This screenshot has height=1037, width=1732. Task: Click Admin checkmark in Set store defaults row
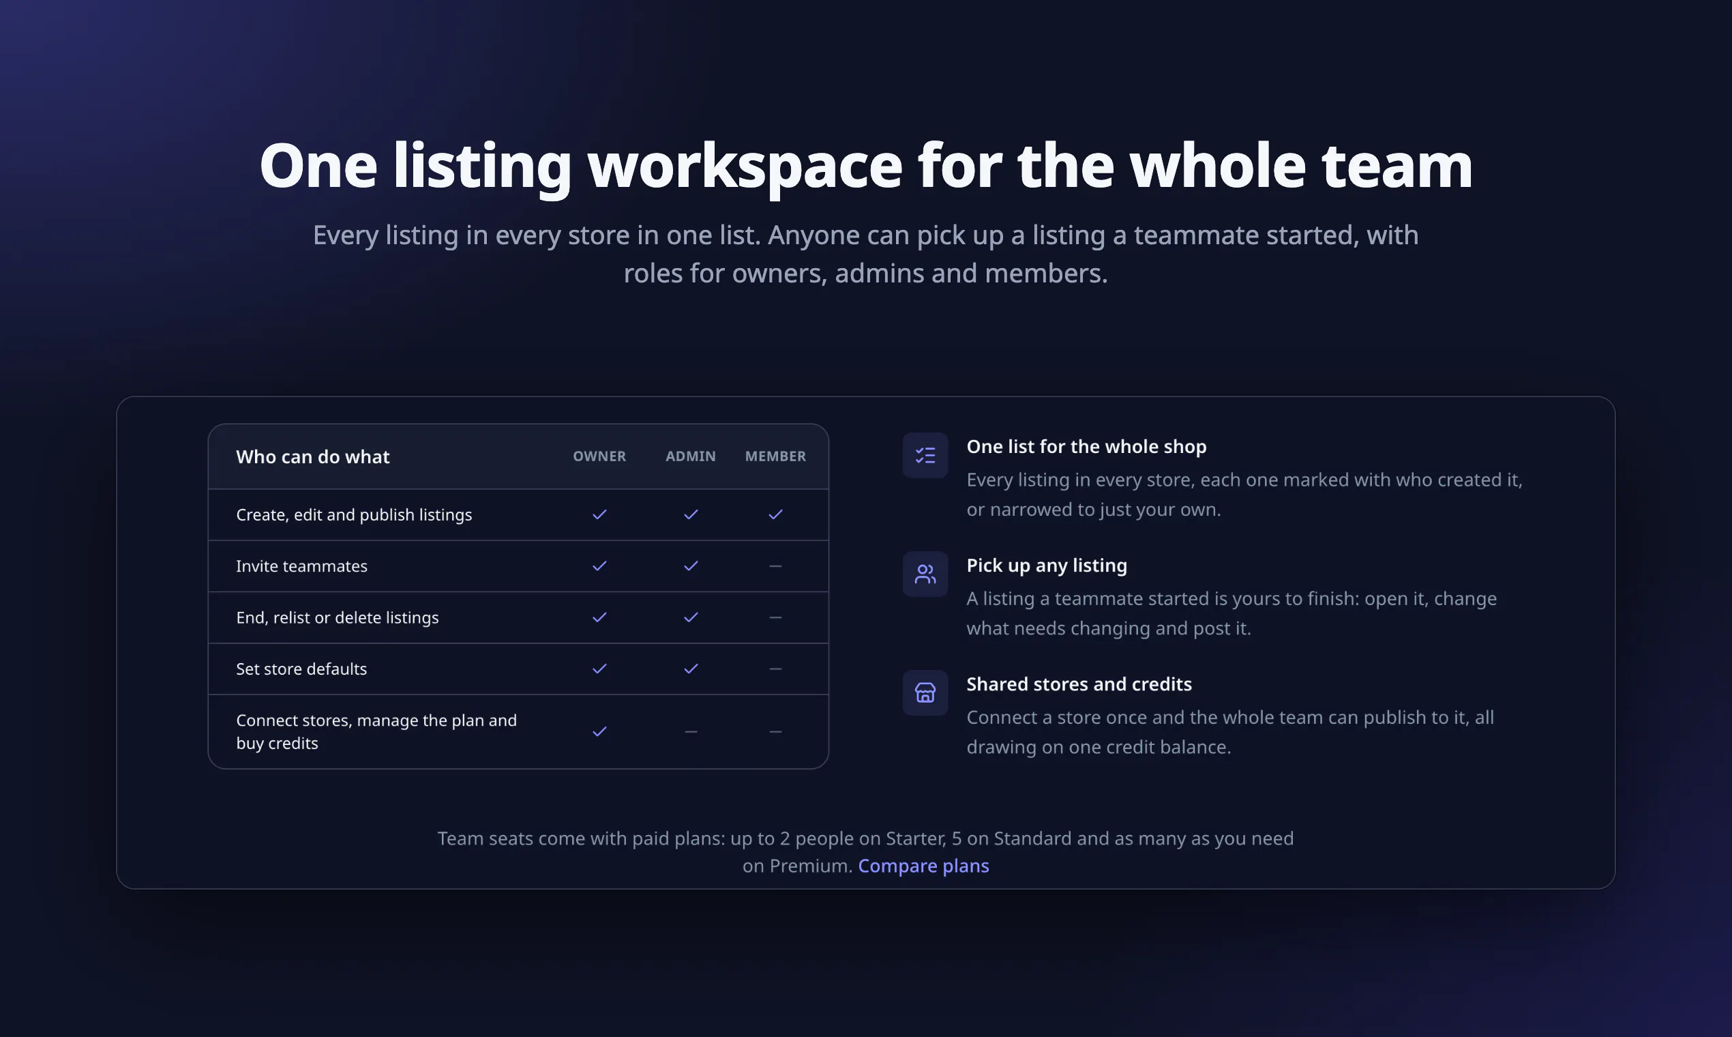pyautogui.click(x=691, y=669)
